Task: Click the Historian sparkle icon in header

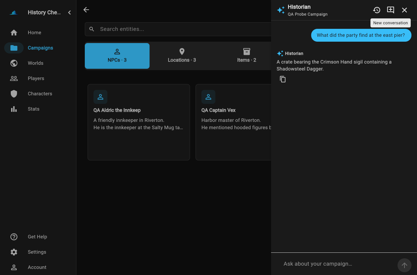Action: click(x=281, y=10)
